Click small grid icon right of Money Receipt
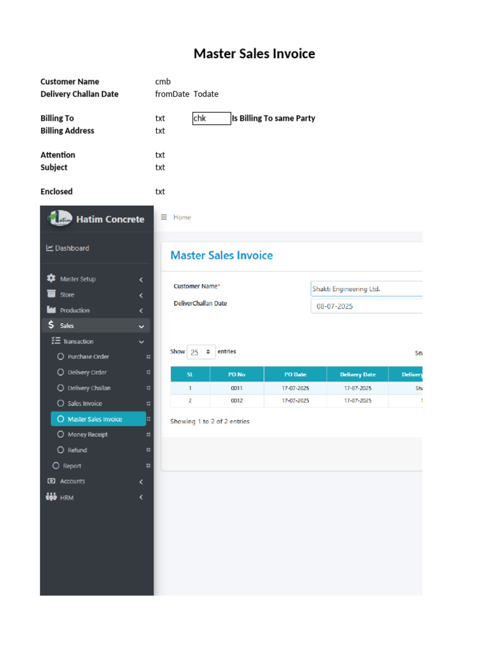 (x=148, y=434)
